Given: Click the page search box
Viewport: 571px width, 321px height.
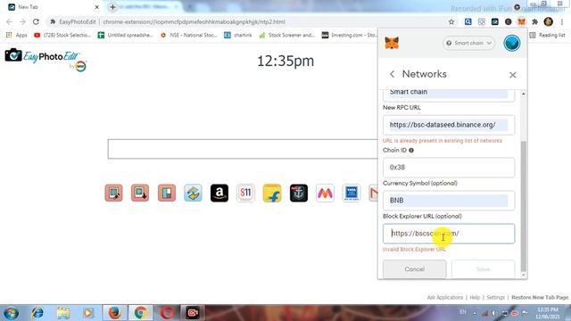Looking at the screenshot, I should click(243, 149).
